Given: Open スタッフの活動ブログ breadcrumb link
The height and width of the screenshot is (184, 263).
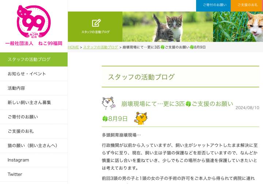Looking at the screenshot, I should (101, 47).
